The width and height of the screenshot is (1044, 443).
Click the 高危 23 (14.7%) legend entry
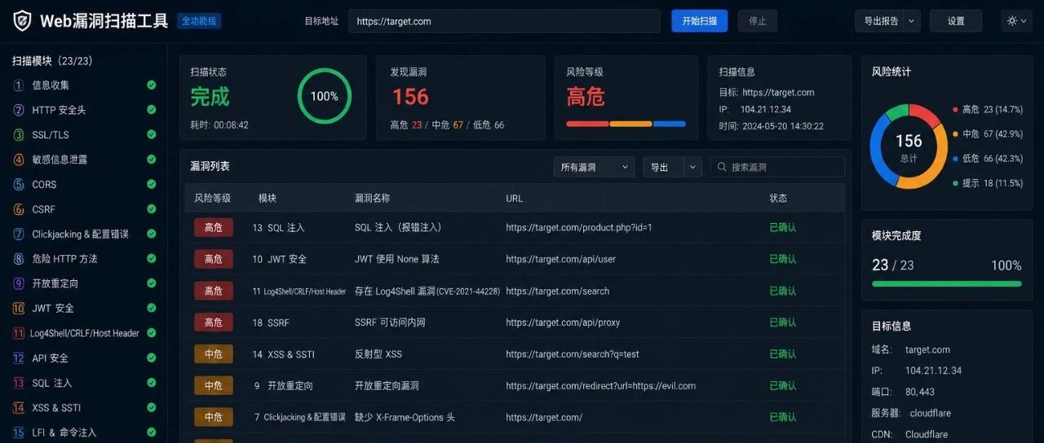tap(987, 109)
